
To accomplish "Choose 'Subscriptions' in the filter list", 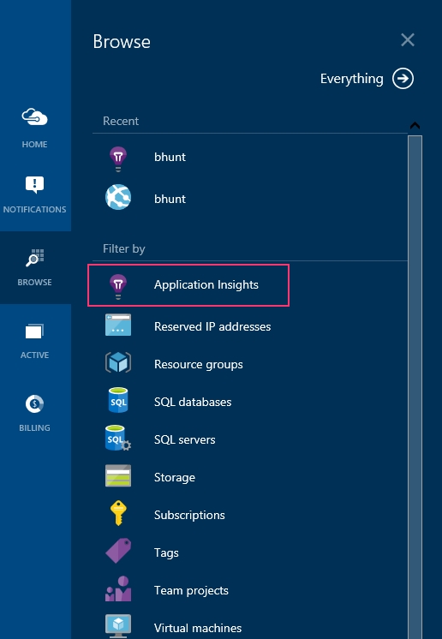I will tap(189, 515).
